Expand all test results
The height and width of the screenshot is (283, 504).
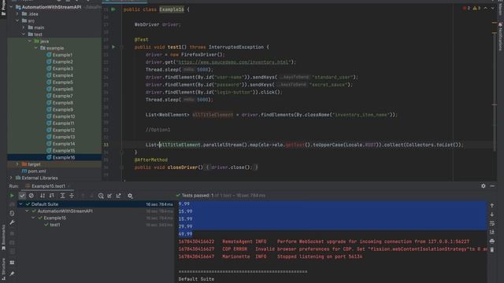point(63,196)
